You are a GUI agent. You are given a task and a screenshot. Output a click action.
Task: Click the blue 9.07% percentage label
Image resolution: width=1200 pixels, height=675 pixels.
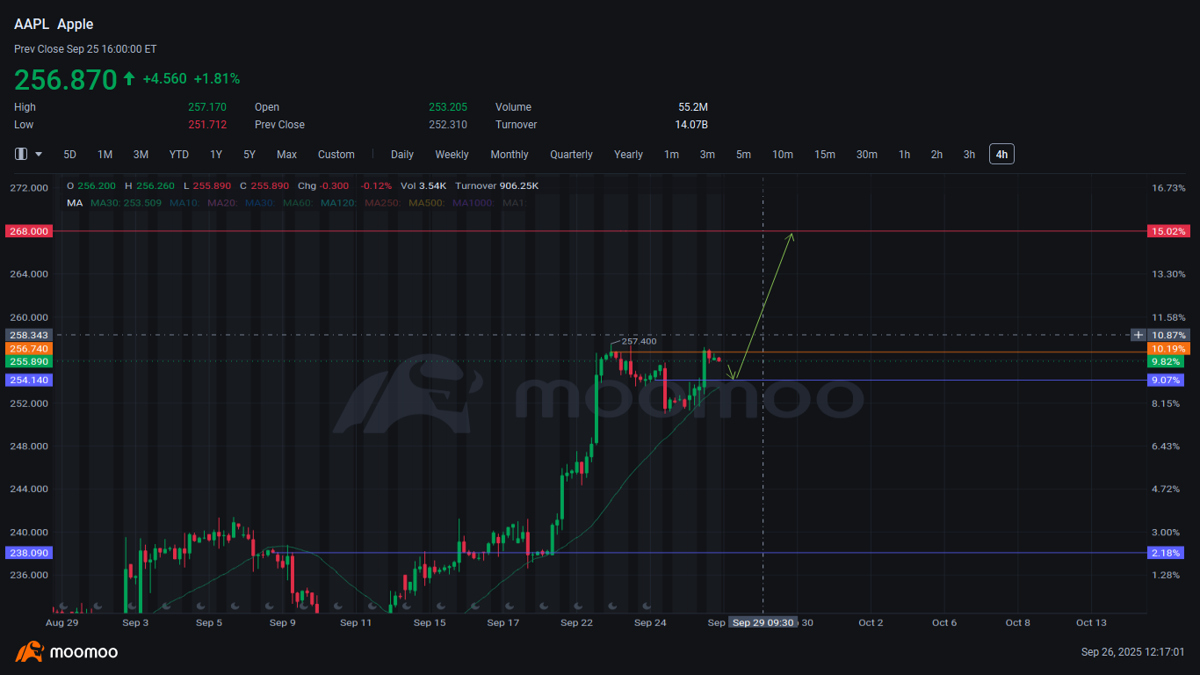pyautogui.click(x=1166, y=380)
